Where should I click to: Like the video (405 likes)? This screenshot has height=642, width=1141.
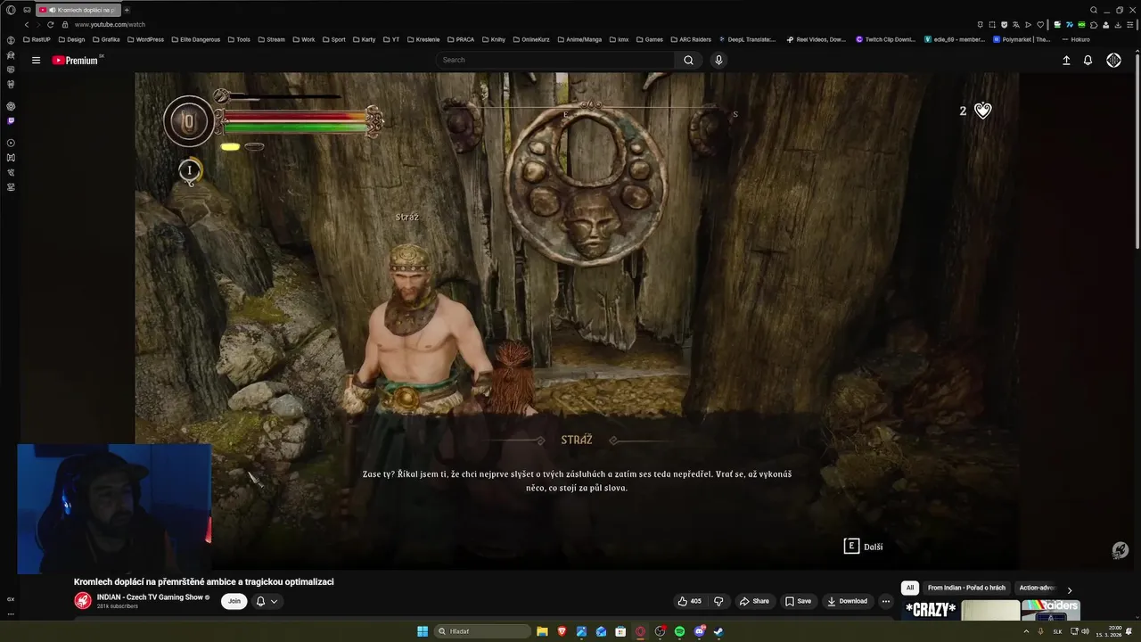coord(689,601)
